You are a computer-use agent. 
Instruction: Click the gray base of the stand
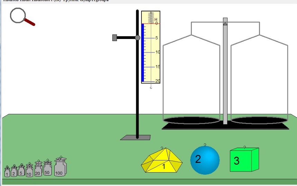pos(136,138)
